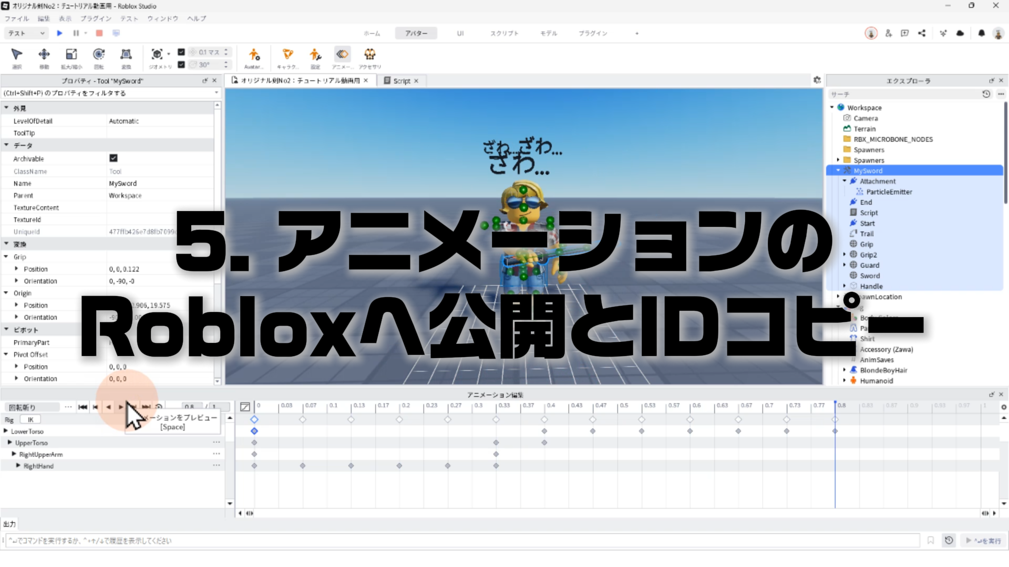
Task: Select the Transform (変換) tool
Action: coord(126,55)
